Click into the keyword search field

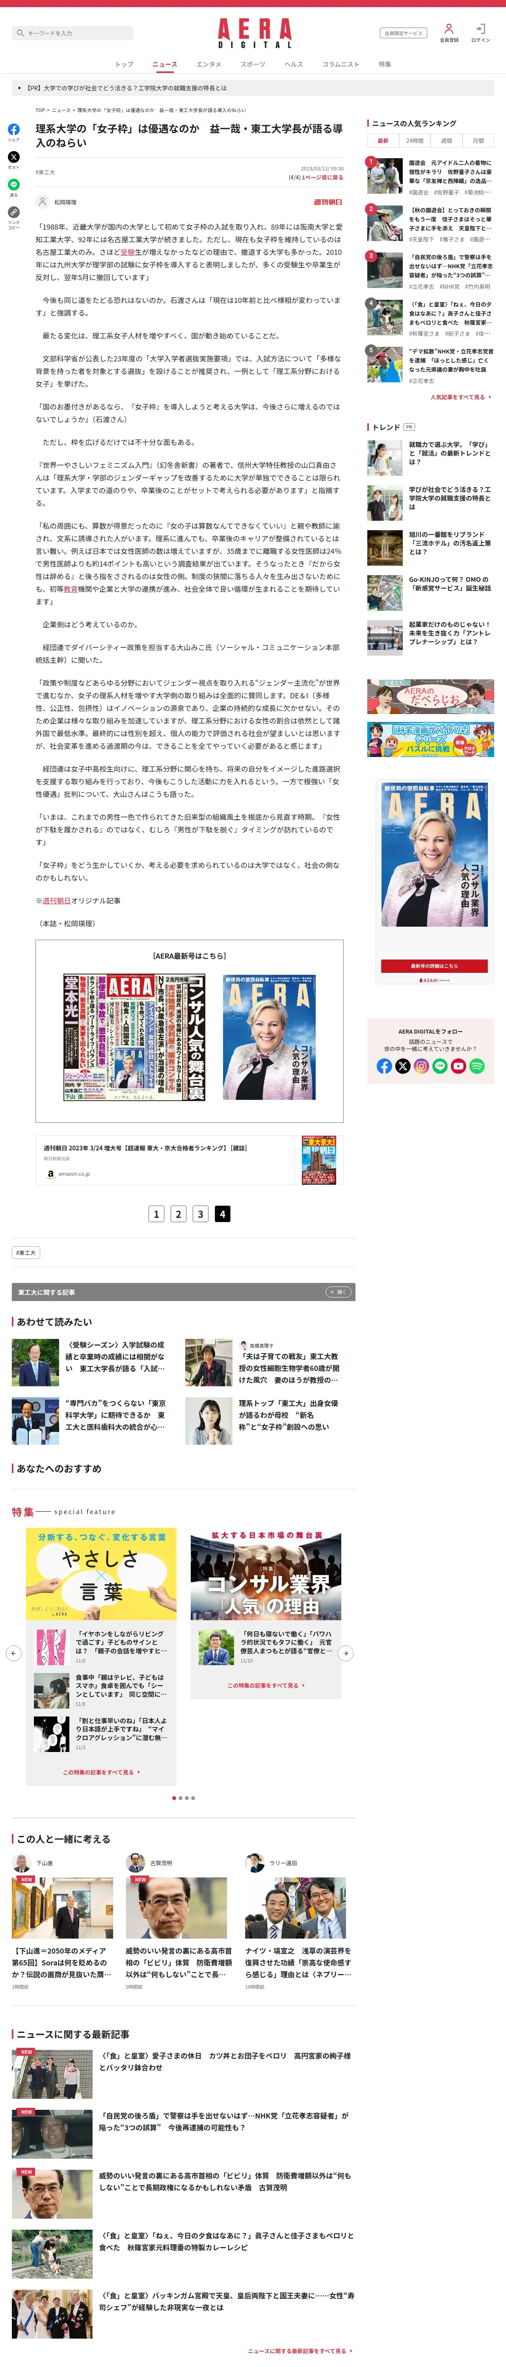pyautogui.click(x=73, y=33)
